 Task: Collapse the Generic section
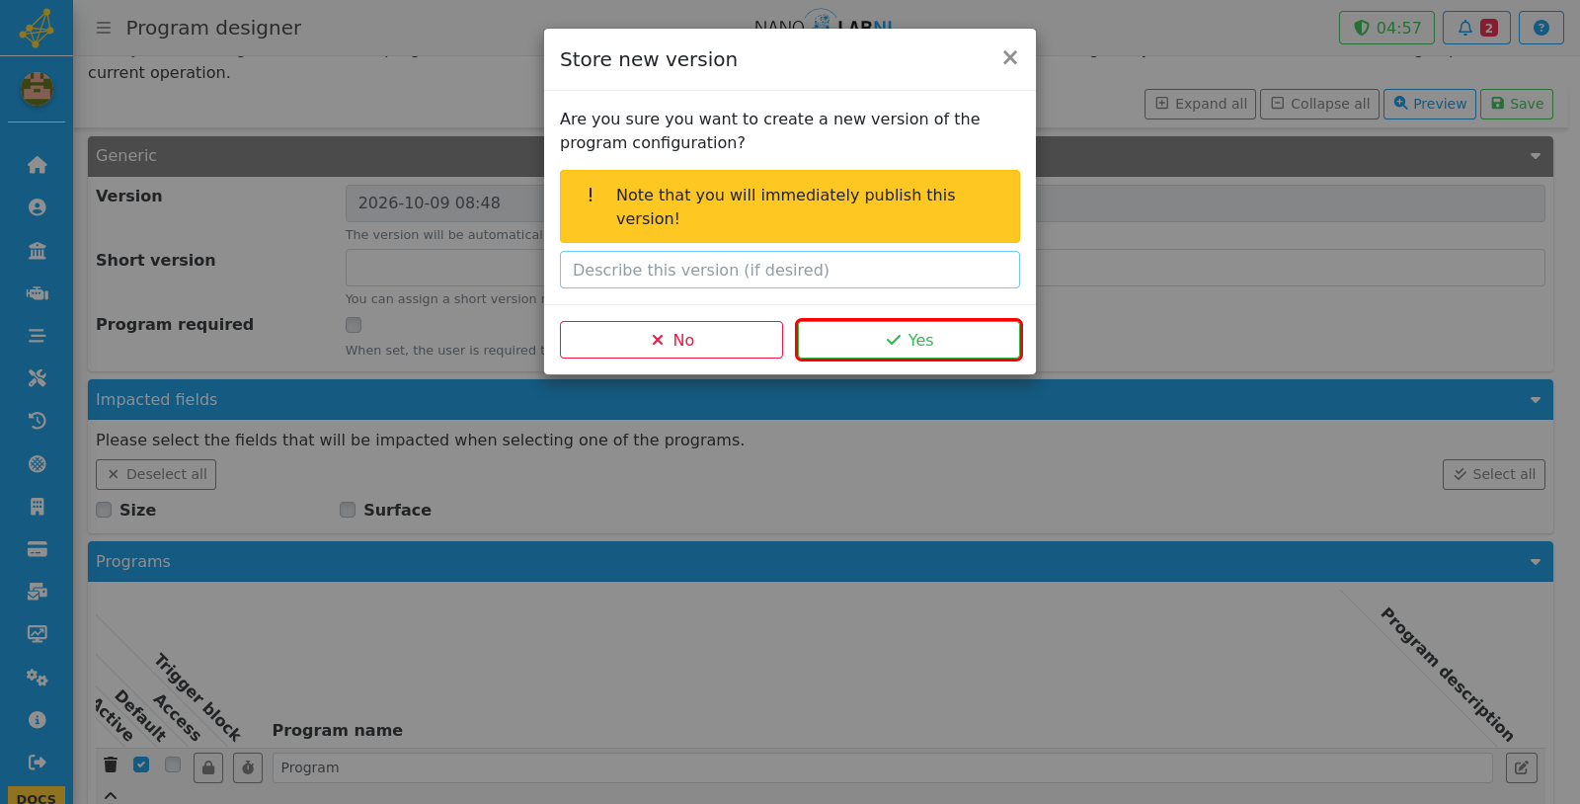coord(1536,156)
